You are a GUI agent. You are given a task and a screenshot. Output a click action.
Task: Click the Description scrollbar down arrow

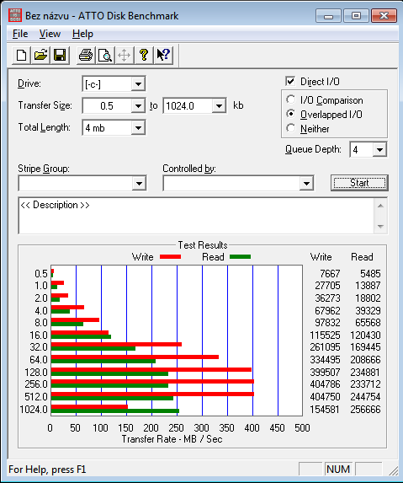point(380,227)
